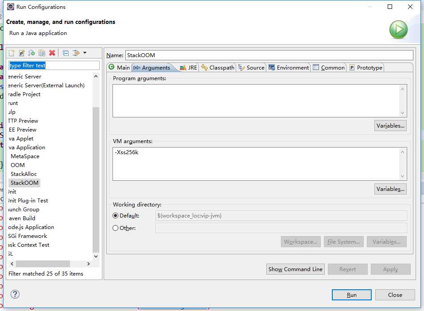Click the Other working directory text field
This screenshot has height=311, width=424.
(281, 228)
